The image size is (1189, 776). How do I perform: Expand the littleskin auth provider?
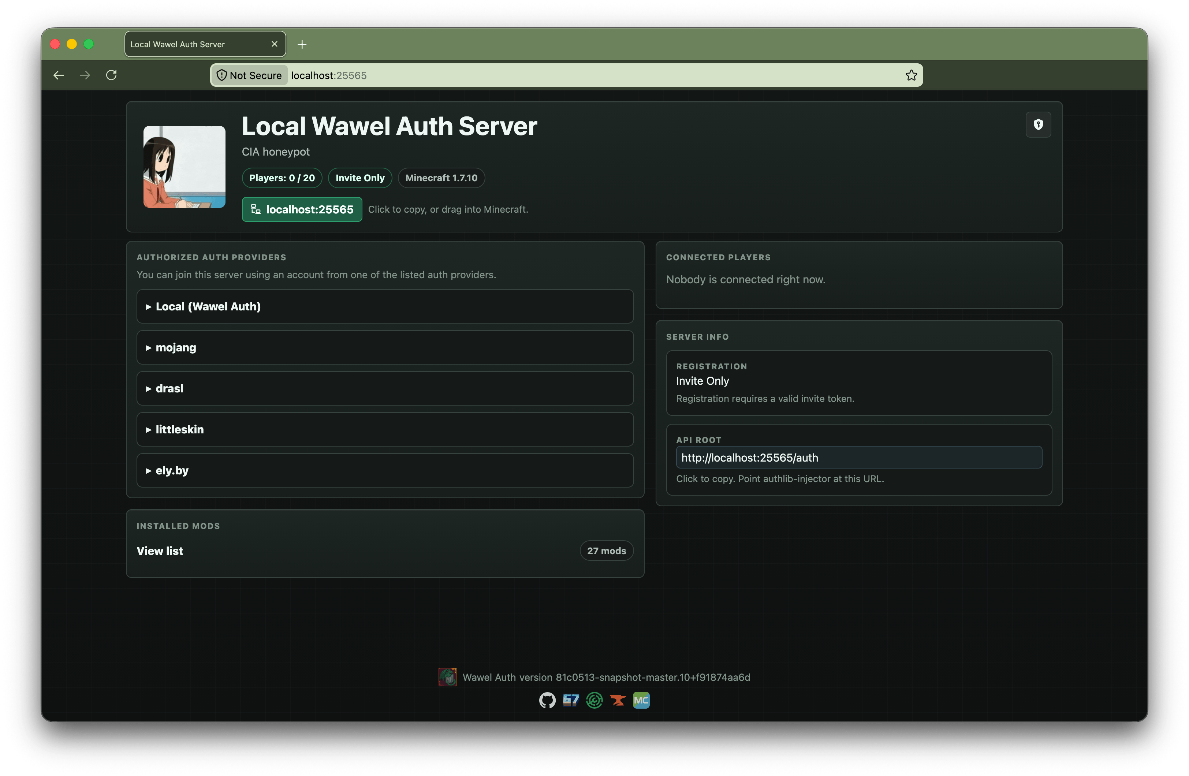click(385, 429)
